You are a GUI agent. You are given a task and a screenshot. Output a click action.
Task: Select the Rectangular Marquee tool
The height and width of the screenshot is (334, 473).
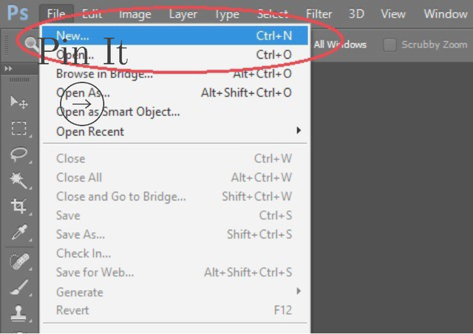coord(19,129)
